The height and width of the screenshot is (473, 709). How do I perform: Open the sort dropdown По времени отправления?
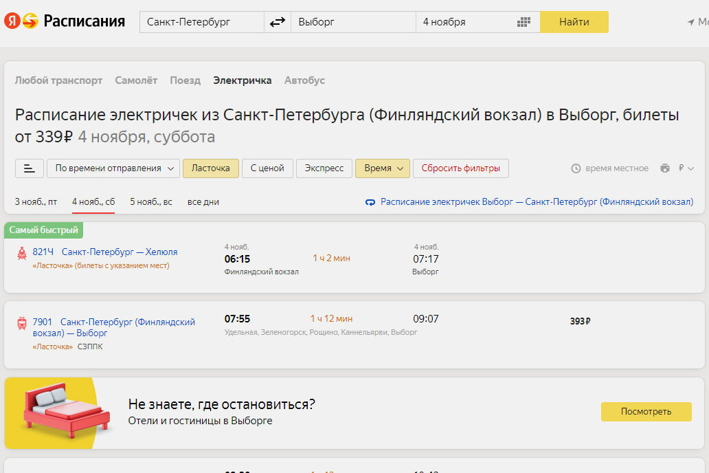pos(113,168)
